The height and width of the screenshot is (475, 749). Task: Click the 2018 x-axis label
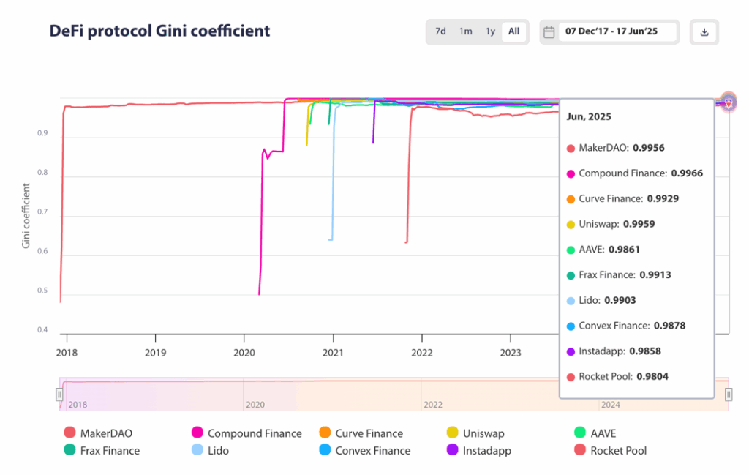[x=67, y=353]
